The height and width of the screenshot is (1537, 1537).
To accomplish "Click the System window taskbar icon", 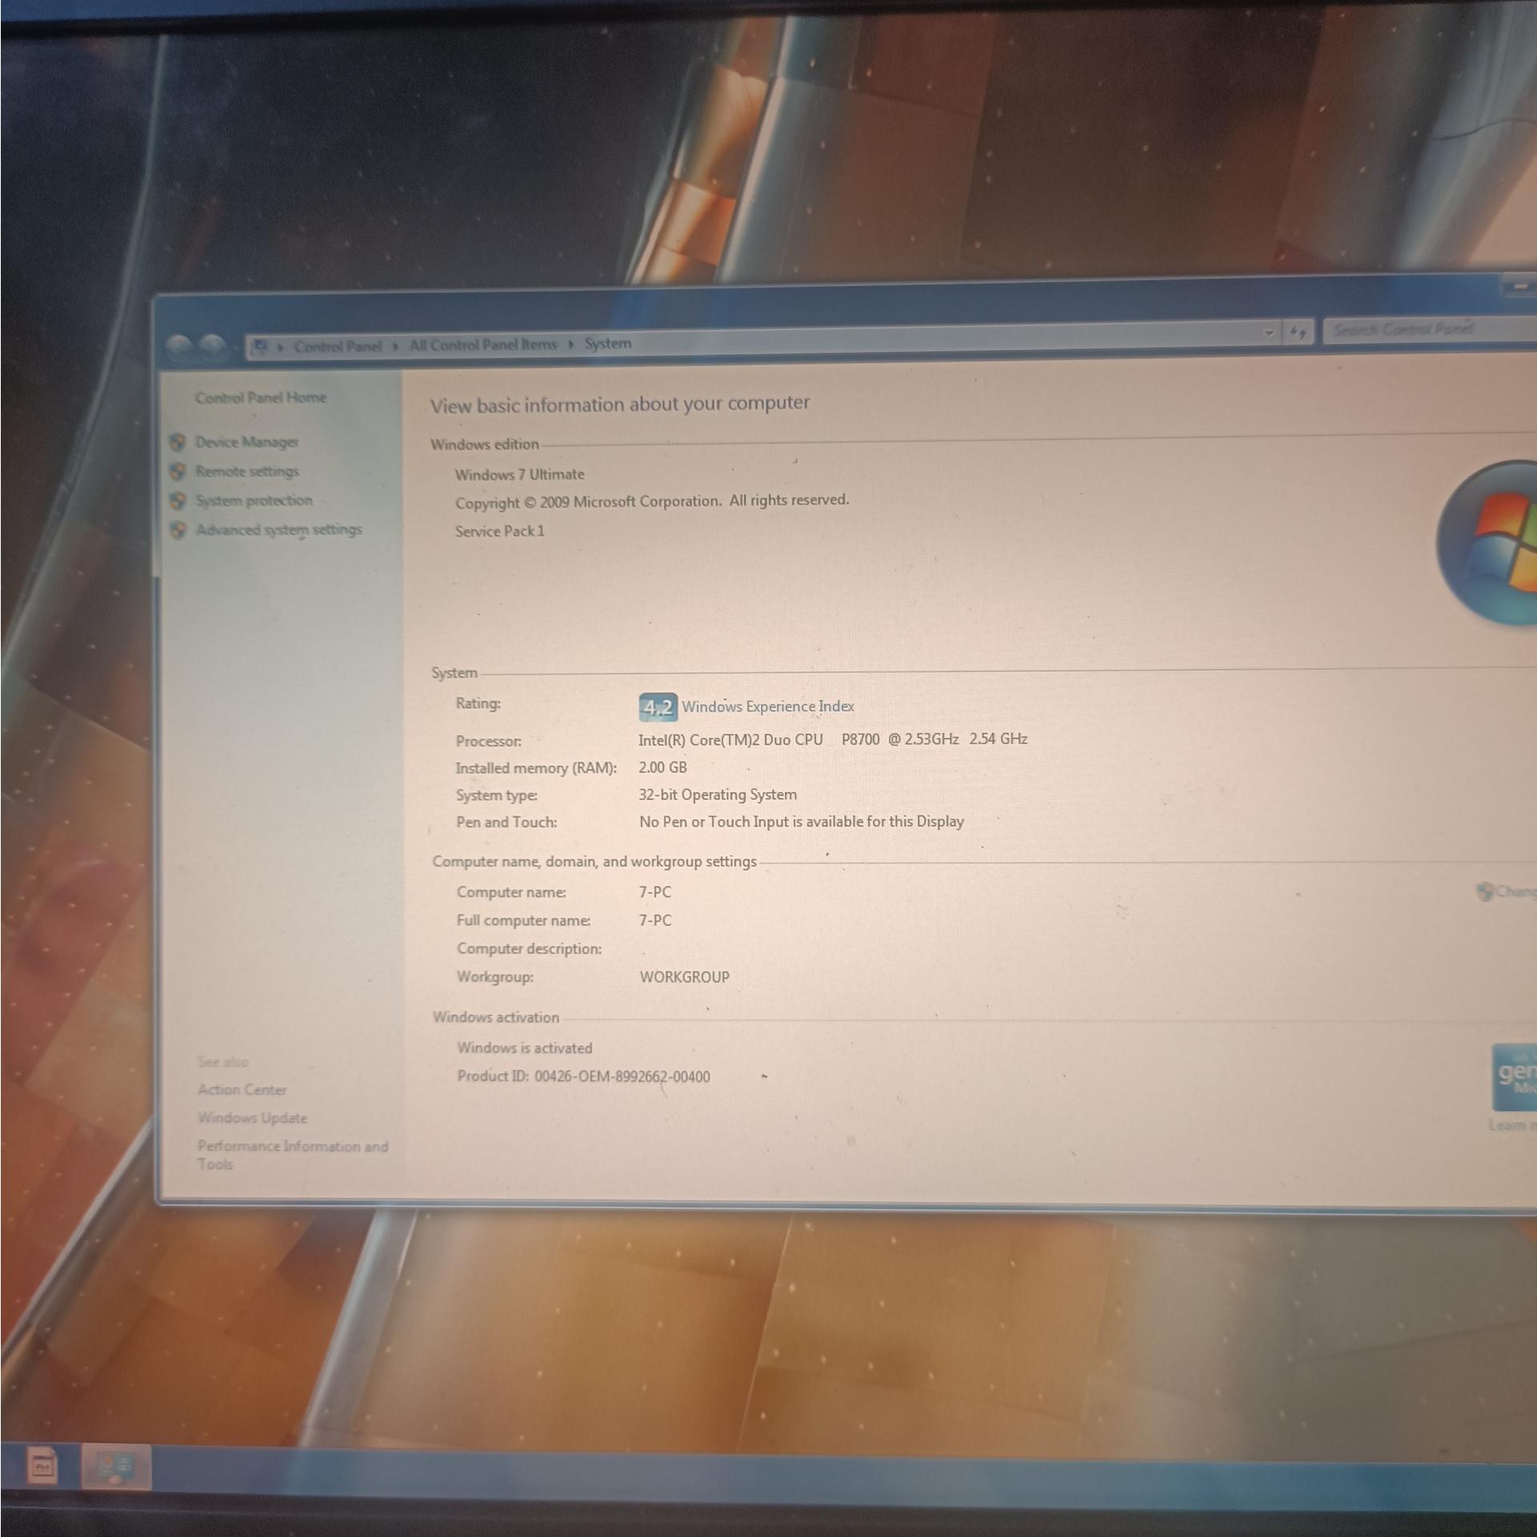I will [x=116, y=1466].
